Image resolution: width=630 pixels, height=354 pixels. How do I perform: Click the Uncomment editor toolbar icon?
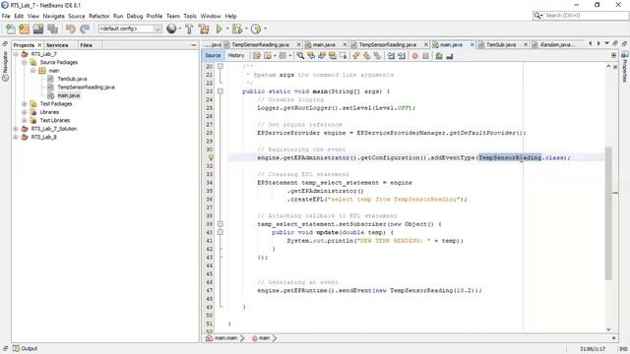[450, 56]
